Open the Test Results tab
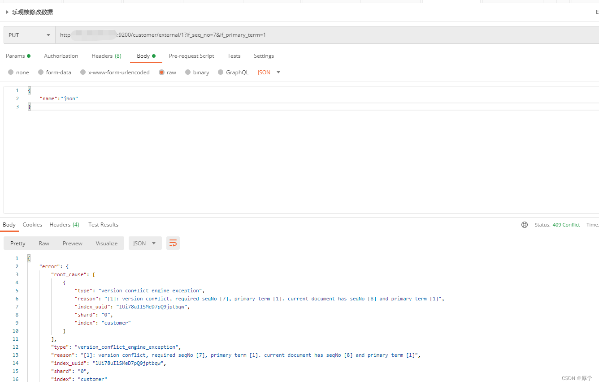The image size is (599, 385). pyautogui.click(x=103, y=225)
